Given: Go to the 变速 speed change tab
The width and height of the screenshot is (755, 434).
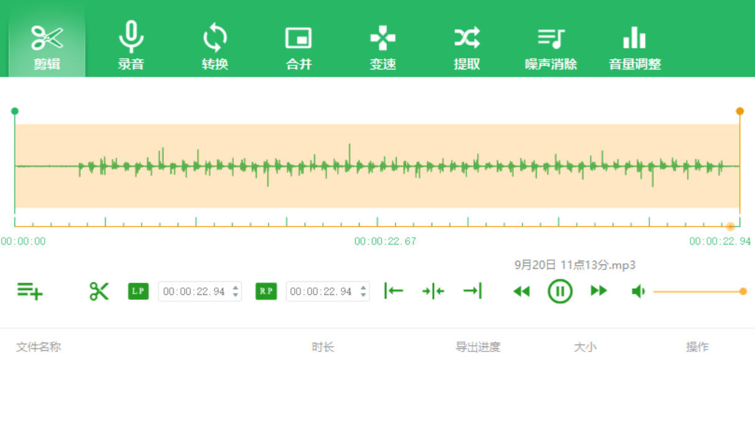Looking at the screenshot, I should 382,47.
